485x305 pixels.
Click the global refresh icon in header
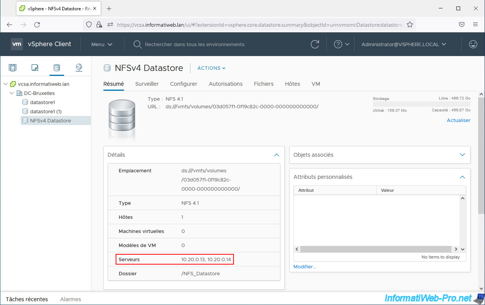[315, 44]
